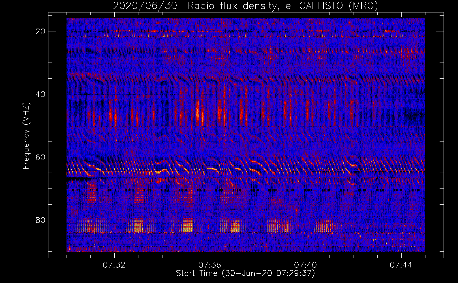The height and width of the screenshot is (283, 458).
Task: Click the 07:32 time tick label
Action: [114, 265]
